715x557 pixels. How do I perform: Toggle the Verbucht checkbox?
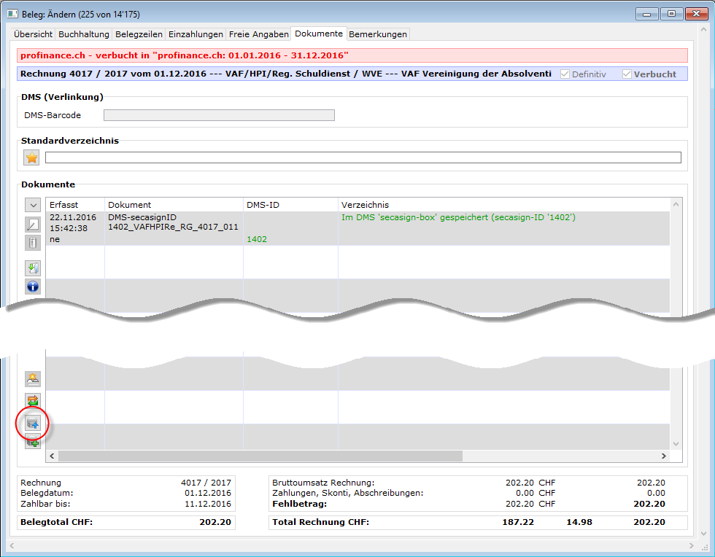coord(627,74)
